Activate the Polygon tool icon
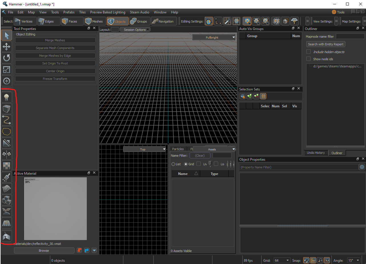 (7, 132)
